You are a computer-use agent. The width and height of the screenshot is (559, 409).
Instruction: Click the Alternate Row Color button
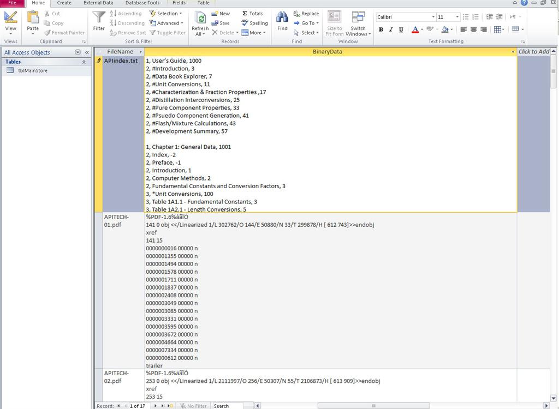(515, 29)
